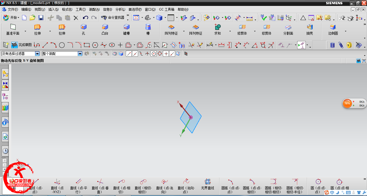This screenshot has width=367, height=196.
Task: Click the Delete X icon
Action: tap(76, 18)
